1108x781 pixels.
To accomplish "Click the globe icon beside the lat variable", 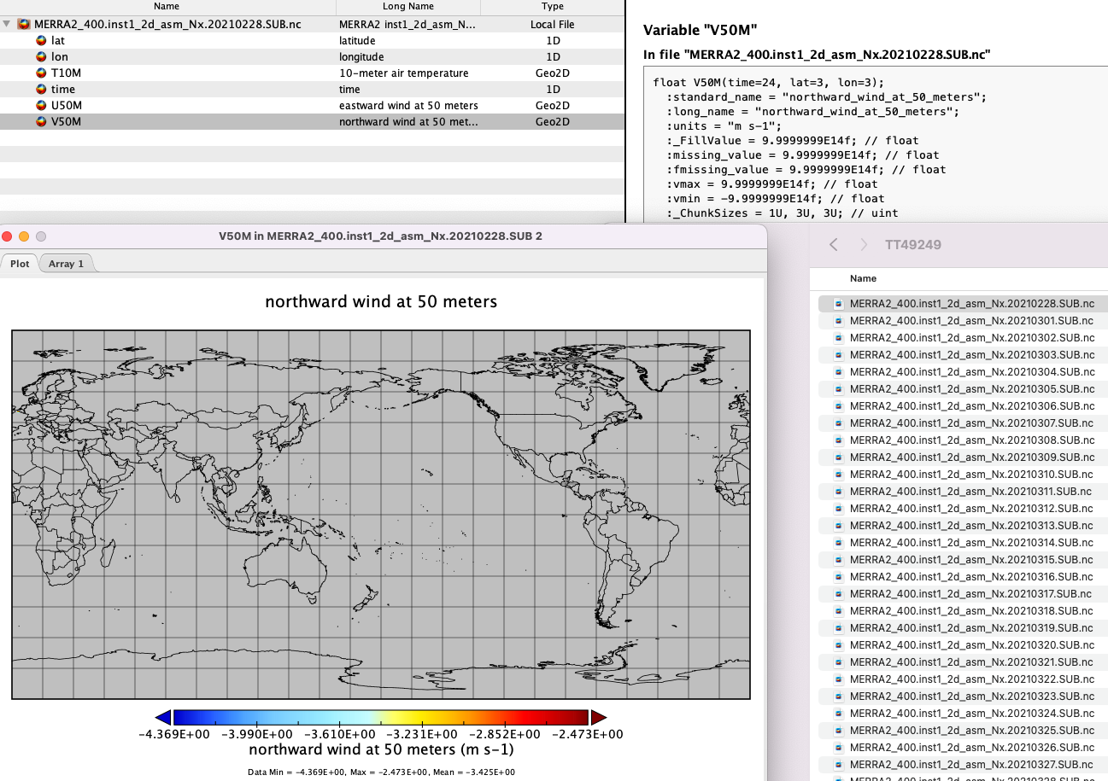I will [41, 40].
